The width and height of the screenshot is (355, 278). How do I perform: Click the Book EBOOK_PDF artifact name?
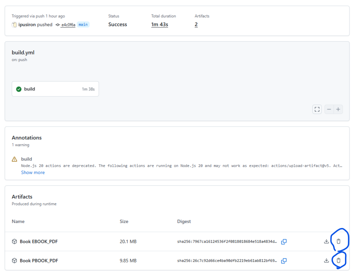tap(38, 242)
